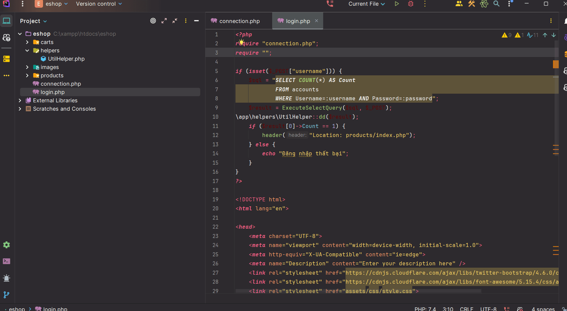Click the lightbulb quick-fix icon in the editor
The width and height of the screenshot is (567, 311).
click(241, 42)
